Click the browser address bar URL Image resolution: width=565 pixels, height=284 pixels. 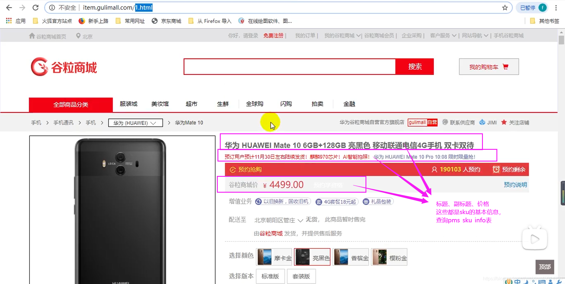pyautogui.click(x=118, y=8)
